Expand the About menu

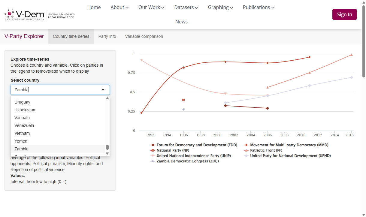tap(119, 7)
